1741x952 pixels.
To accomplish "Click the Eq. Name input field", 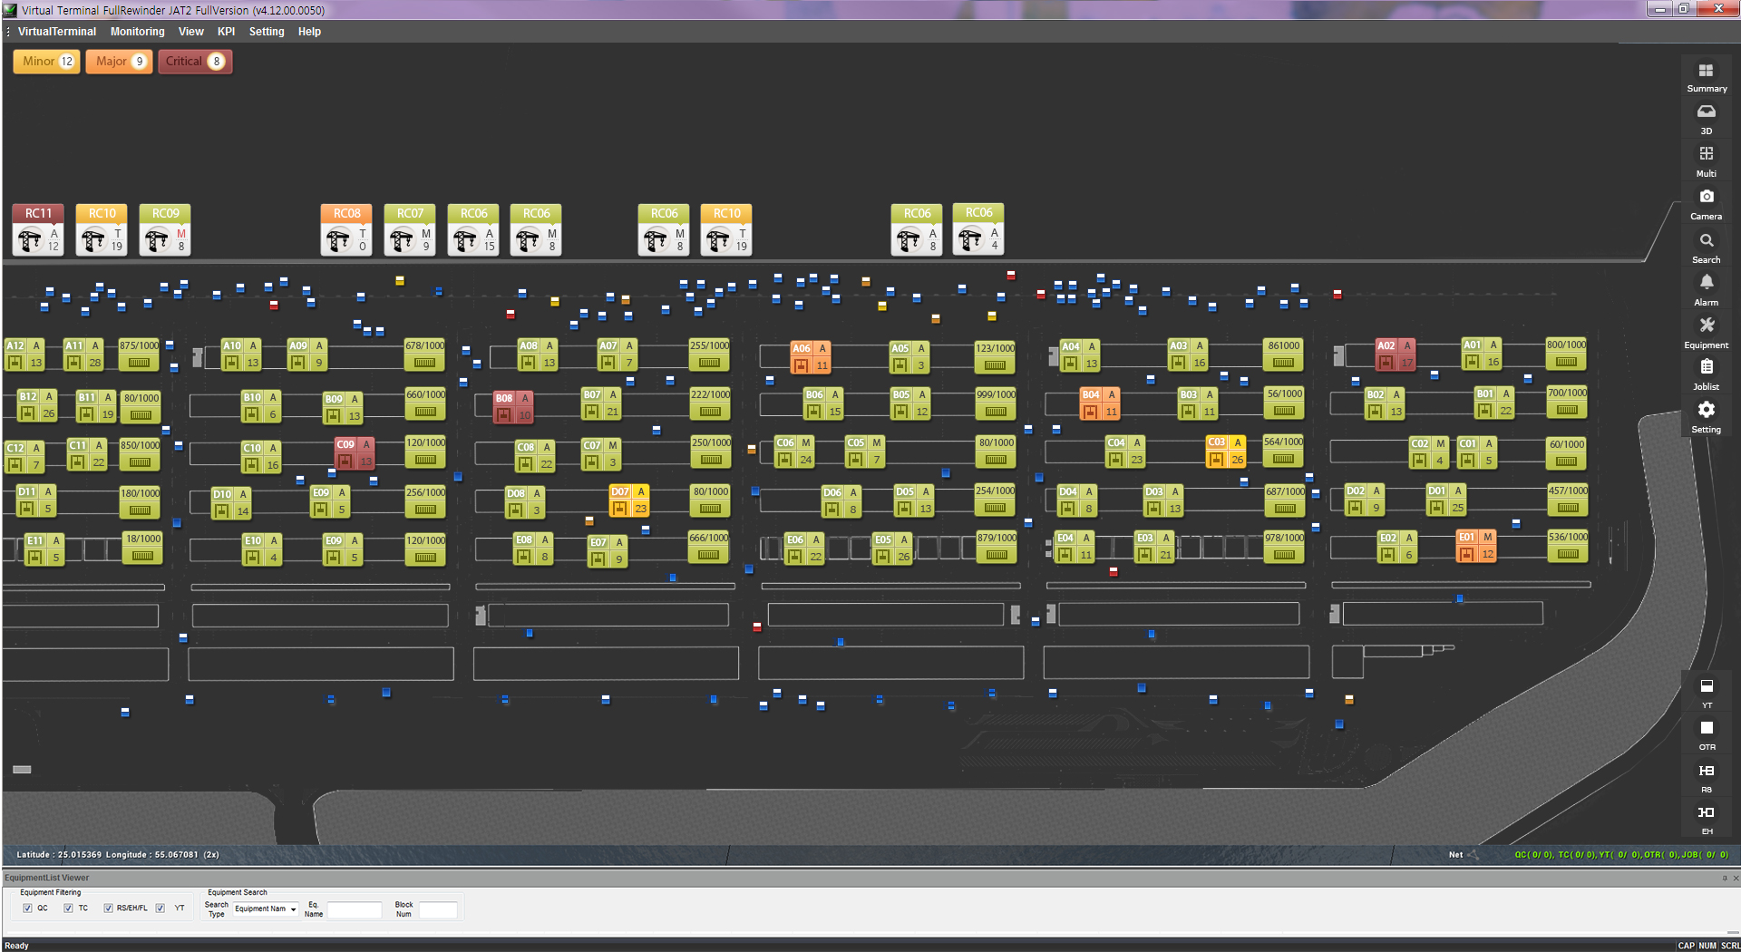I will point(354,909).
